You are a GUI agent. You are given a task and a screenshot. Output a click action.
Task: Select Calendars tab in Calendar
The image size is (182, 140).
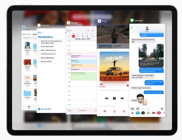83,110
